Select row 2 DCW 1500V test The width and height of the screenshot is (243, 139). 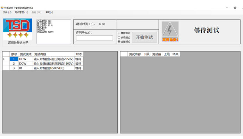click(53, 64)
